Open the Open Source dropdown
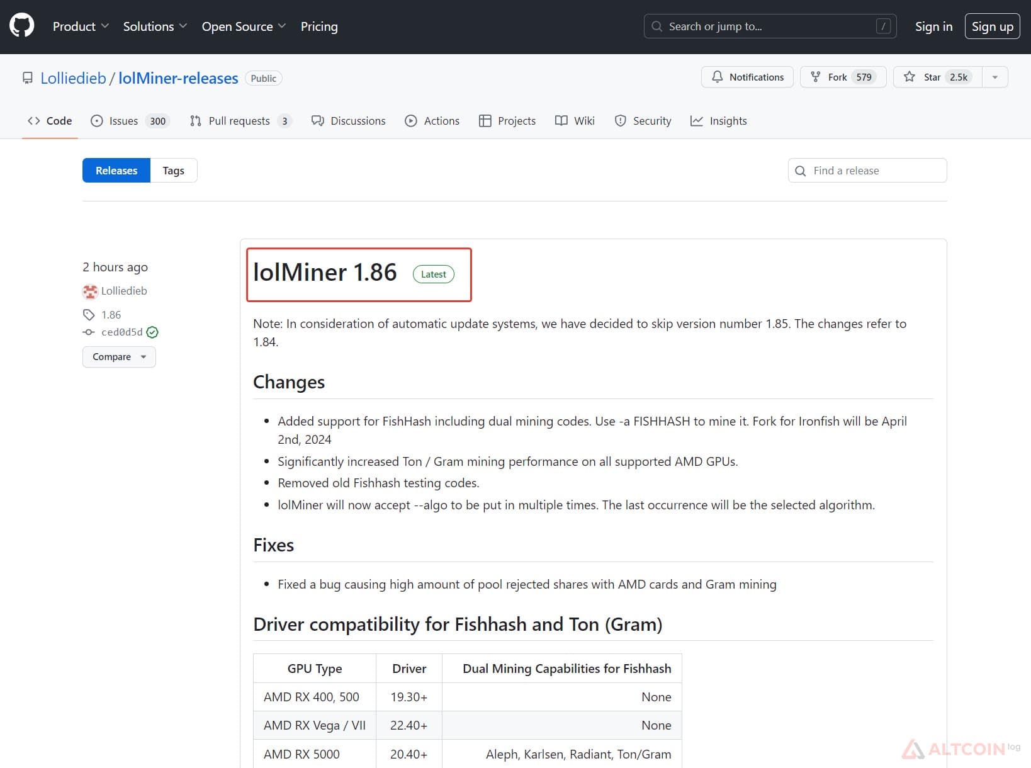This screenshot has height=768, width=1031. (244, 26)
